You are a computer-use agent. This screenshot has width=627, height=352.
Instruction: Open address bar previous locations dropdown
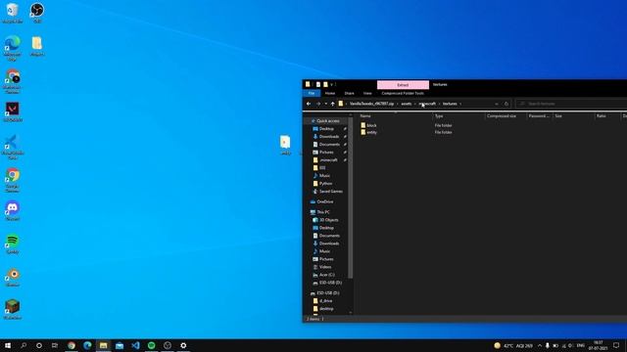click(497, 104)
